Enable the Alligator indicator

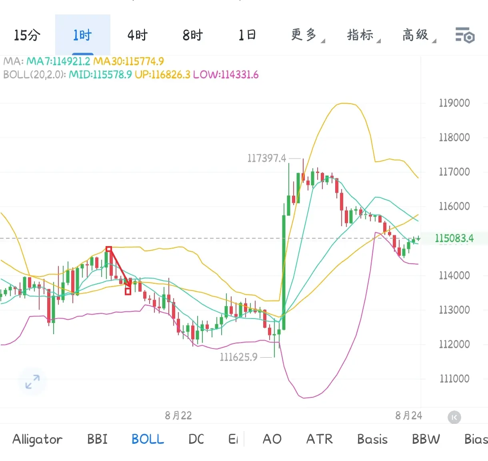click(x=38, y=439)
